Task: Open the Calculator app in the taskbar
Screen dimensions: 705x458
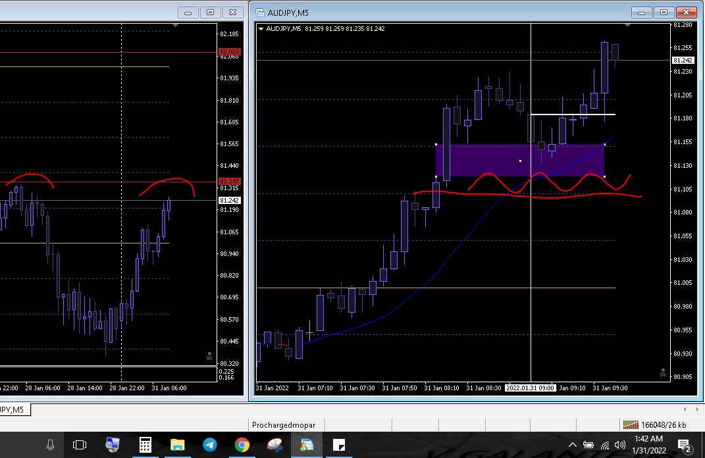Action: coord(145,445)
